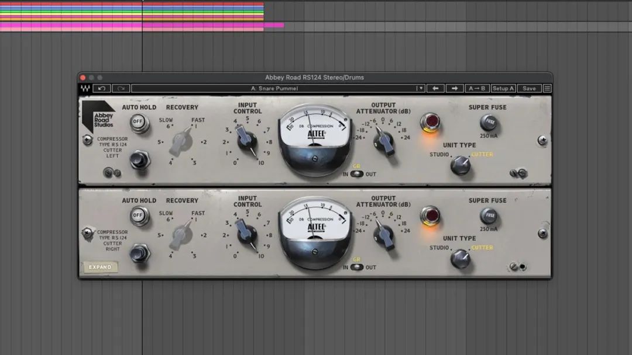
Task: Click the left channel Input Control knob
Action: (x=247, y=141)
